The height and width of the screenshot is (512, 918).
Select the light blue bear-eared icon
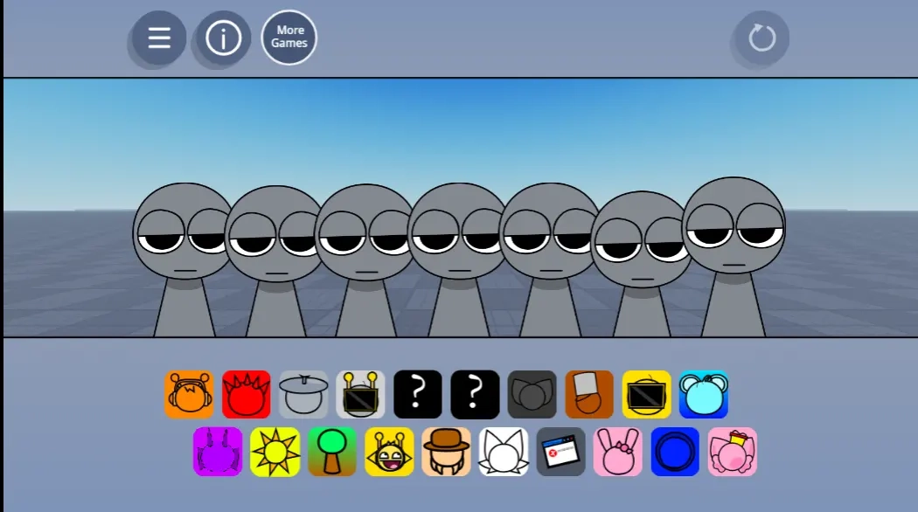(x=704, y=394)
